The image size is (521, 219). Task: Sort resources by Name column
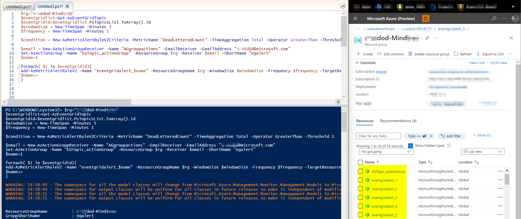(373, 162)
